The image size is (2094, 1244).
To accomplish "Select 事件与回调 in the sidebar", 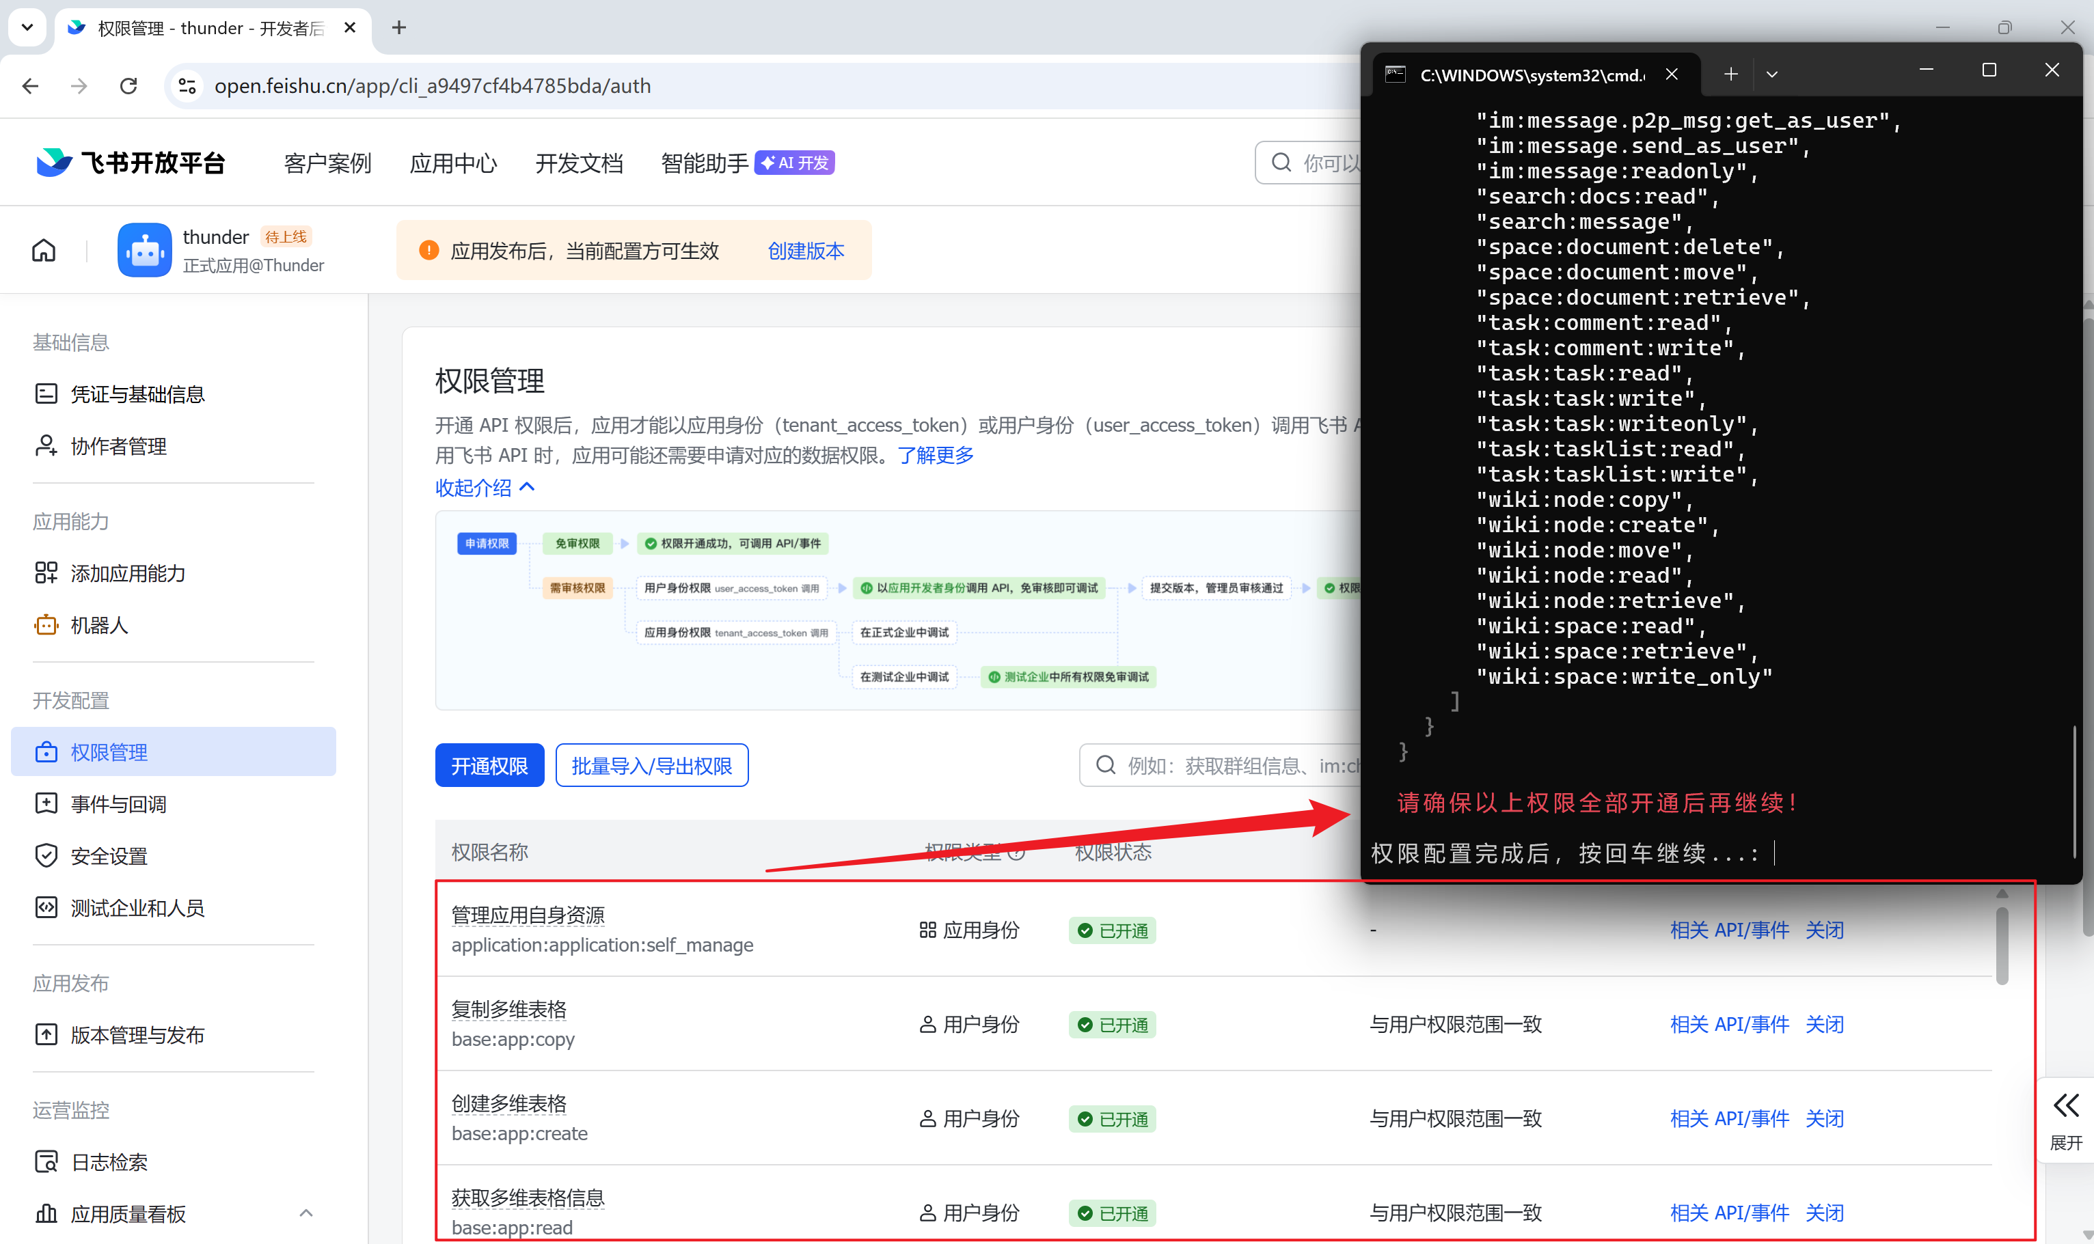I will click(x=118, y=804).
